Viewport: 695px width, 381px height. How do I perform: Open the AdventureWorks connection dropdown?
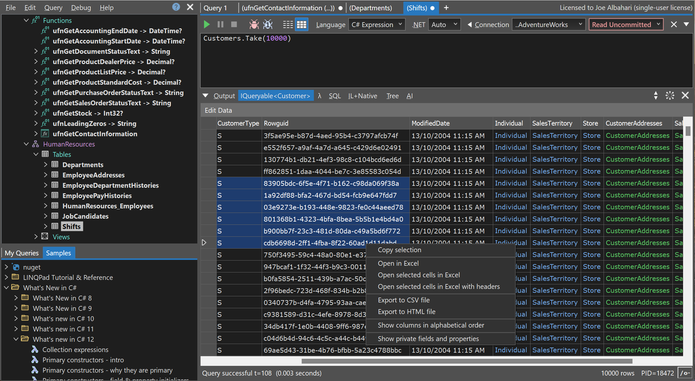(548, 25)
